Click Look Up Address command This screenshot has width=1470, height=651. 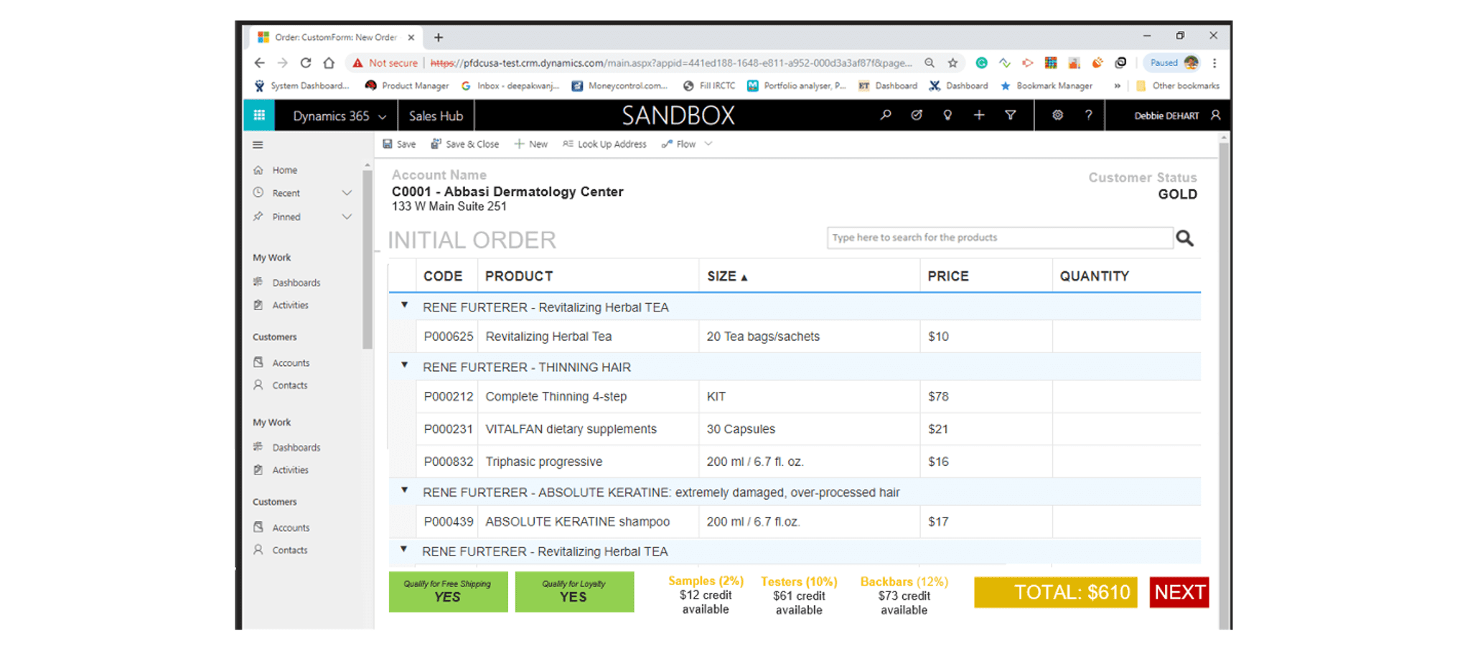coord(604,144)
